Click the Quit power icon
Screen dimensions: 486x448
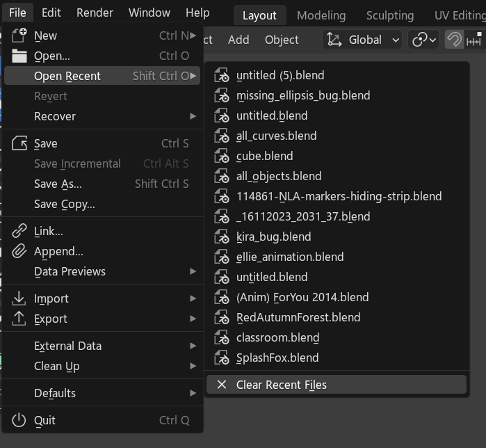pyautogui.click(x=19, y=420)
